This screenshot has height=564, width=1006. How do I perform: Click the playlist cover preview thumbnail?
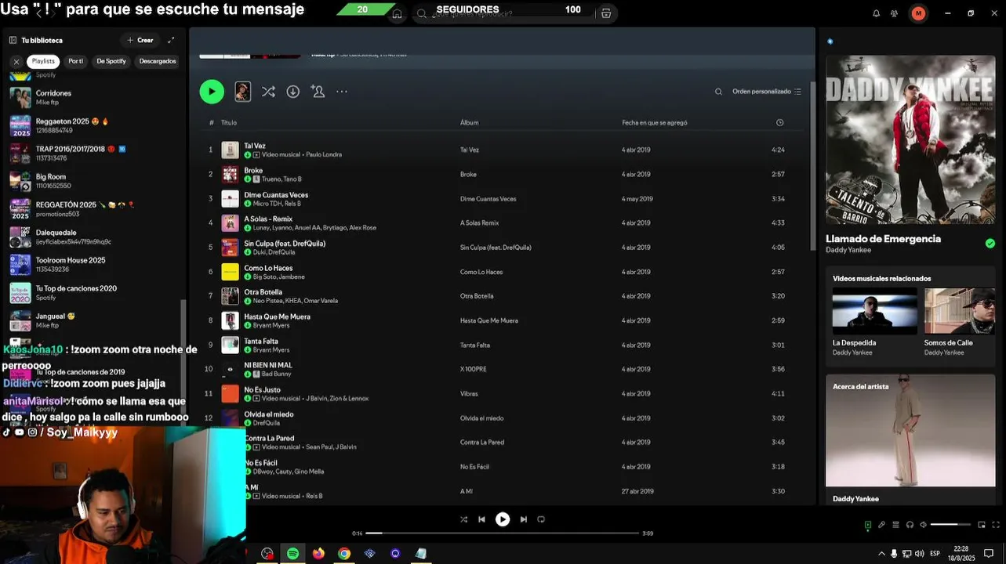pyautogui.click(x=243, y=92)
